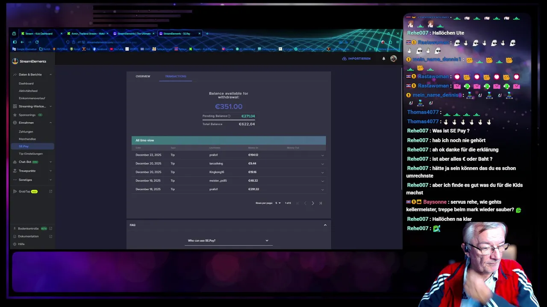Image resolution: width=547 pixels, height=307 pixels.
Task: Show more bookmarks with the double chevron
Action: (370, 49)
